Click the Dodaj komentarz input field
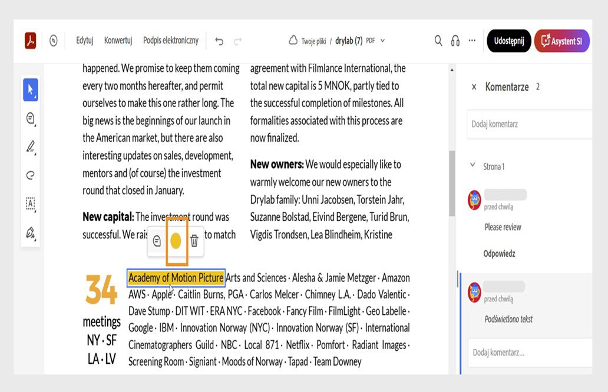The width and height of the screenshot is (608, 392). [528, 124]
